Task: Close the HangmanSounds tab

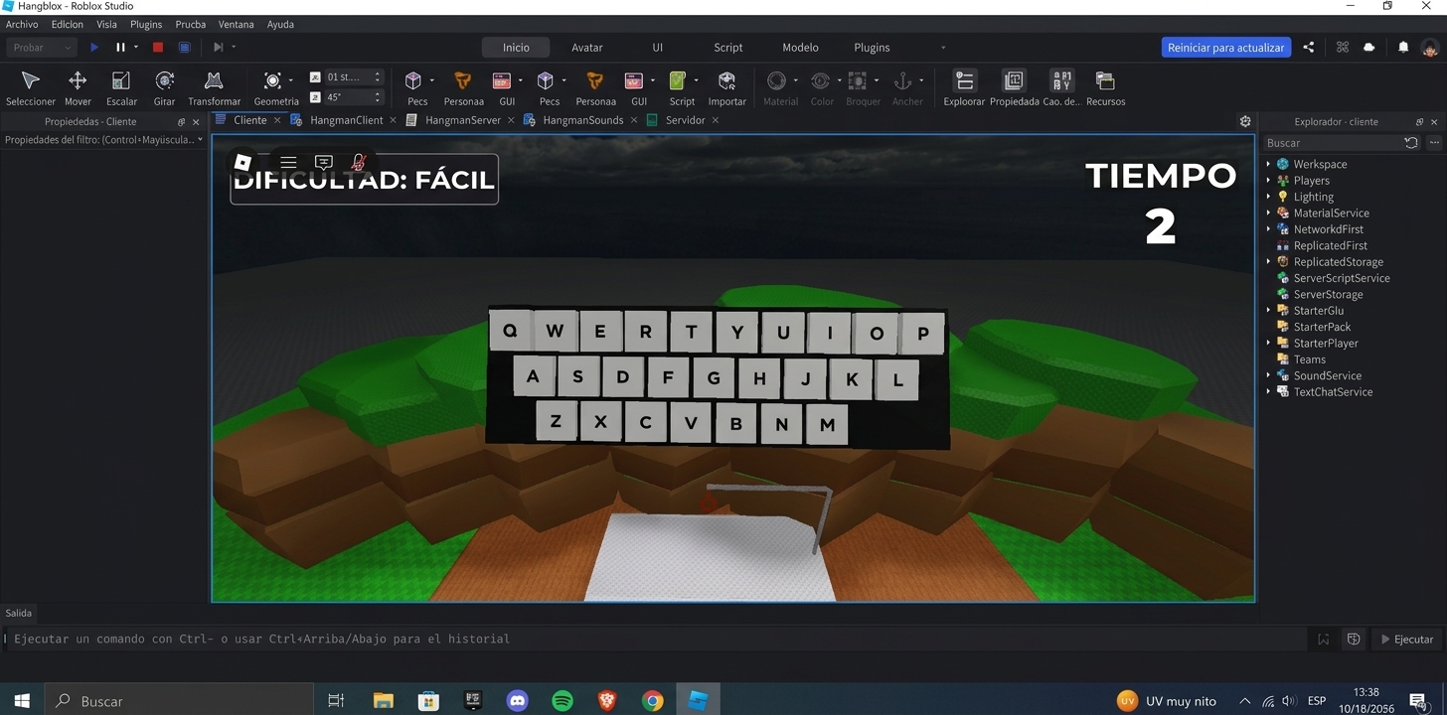Action: 632,120
